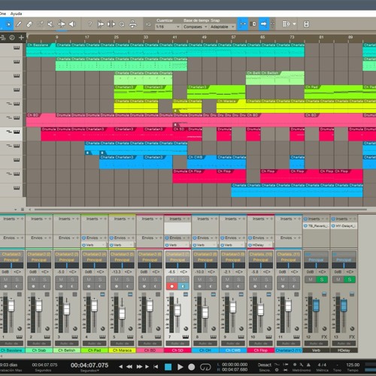The width and height of the screenshot is (376, 376).
Task: Click the Ch Bassline channel name label
Action: (x=12, y=350)
